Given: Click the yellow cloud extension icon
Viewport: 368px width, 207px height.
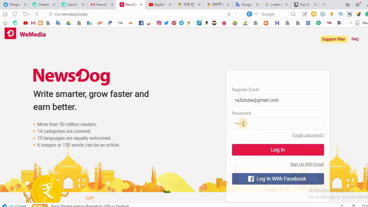Looking at the screenshot, I should (314, 14).
